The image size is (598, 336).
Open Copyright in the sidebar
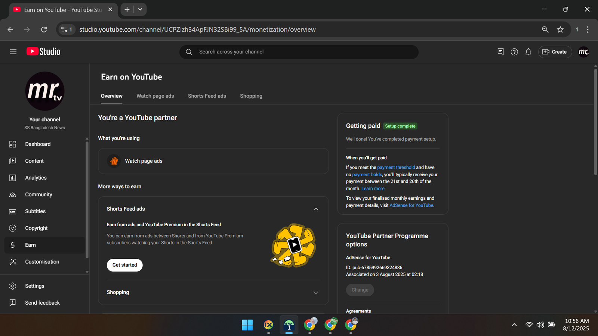pyautogui.click(x=45, y=228)
